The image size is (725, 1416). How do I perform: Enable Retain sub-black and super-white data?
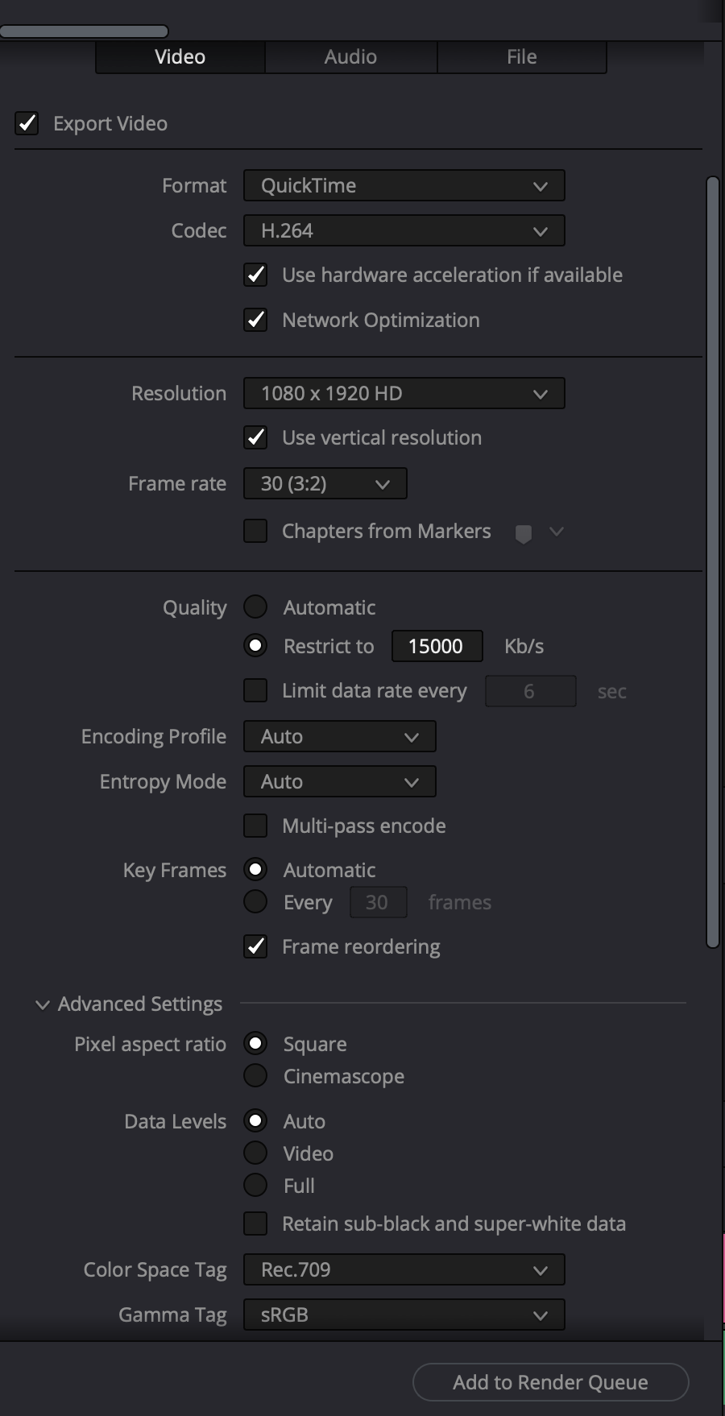255,1223
